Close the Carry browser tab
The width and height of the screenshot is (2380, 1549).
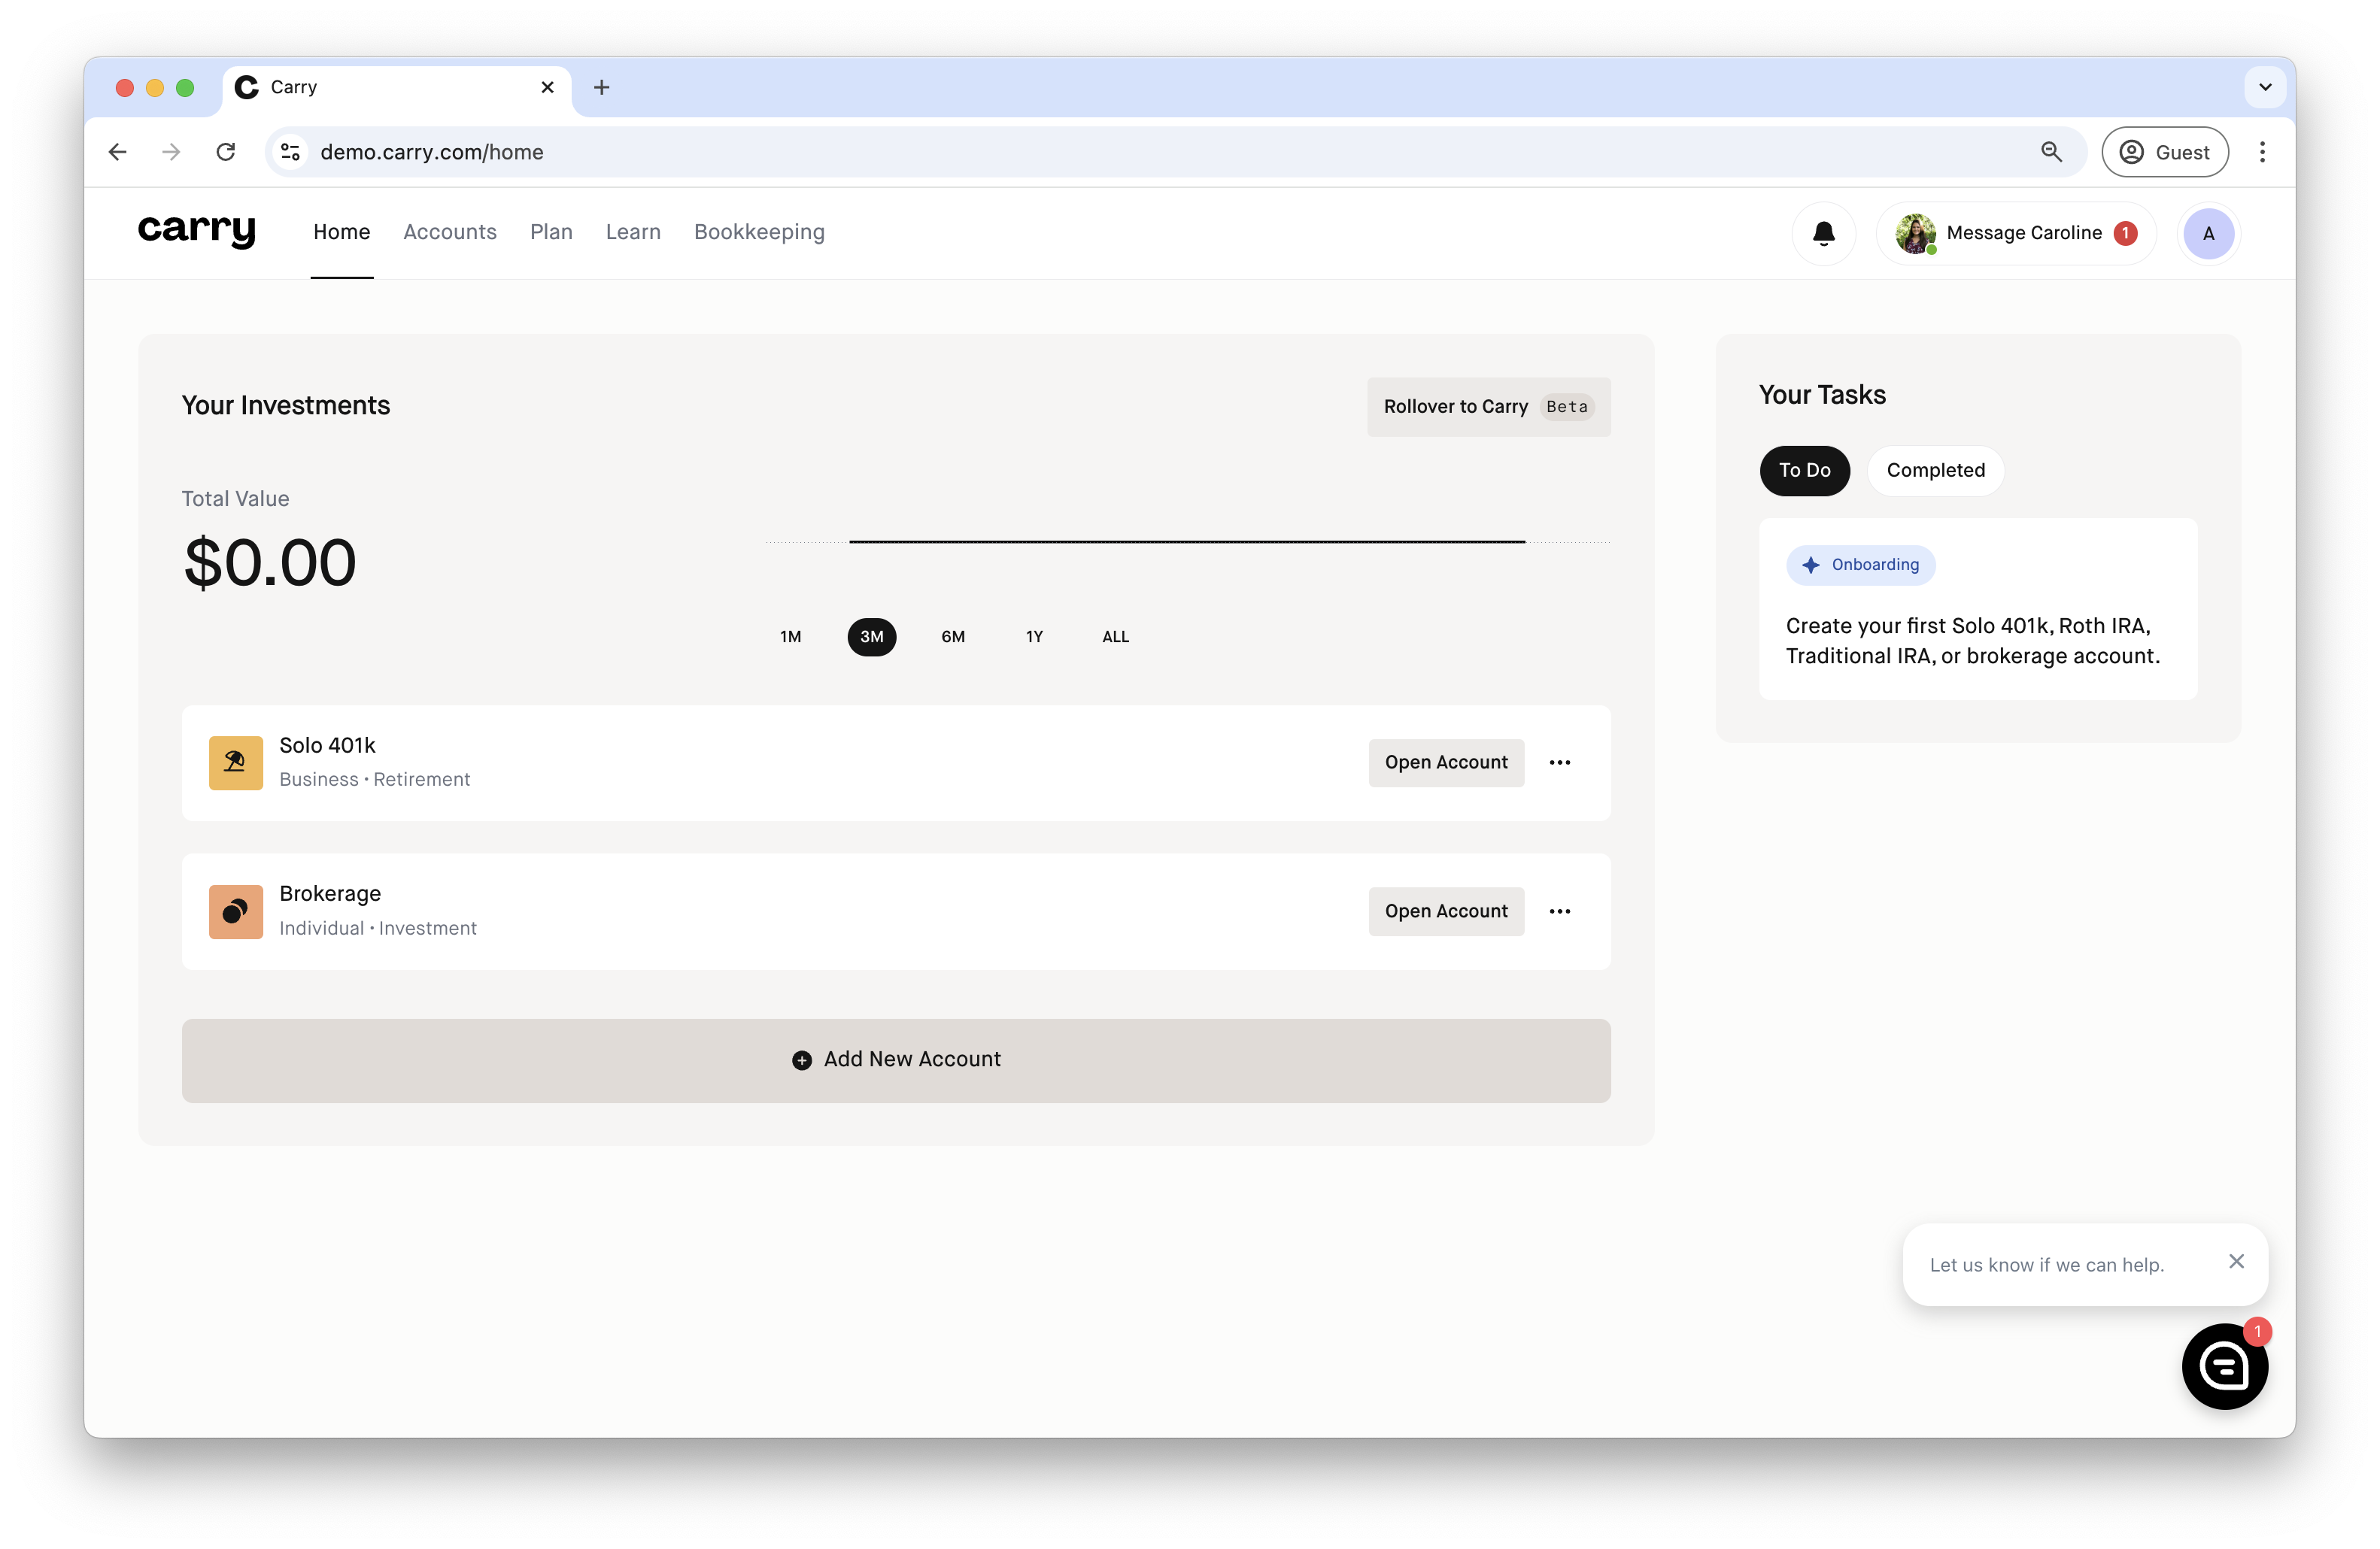[x=547, y=87]
